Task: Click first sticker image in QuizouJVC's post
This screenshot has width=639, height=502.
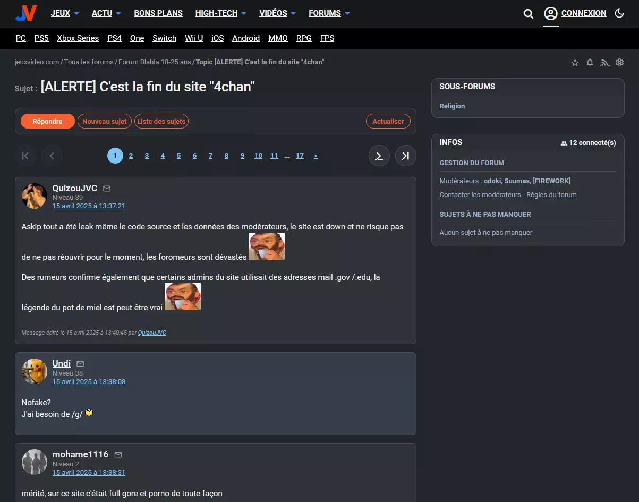Action: [267, 246]
